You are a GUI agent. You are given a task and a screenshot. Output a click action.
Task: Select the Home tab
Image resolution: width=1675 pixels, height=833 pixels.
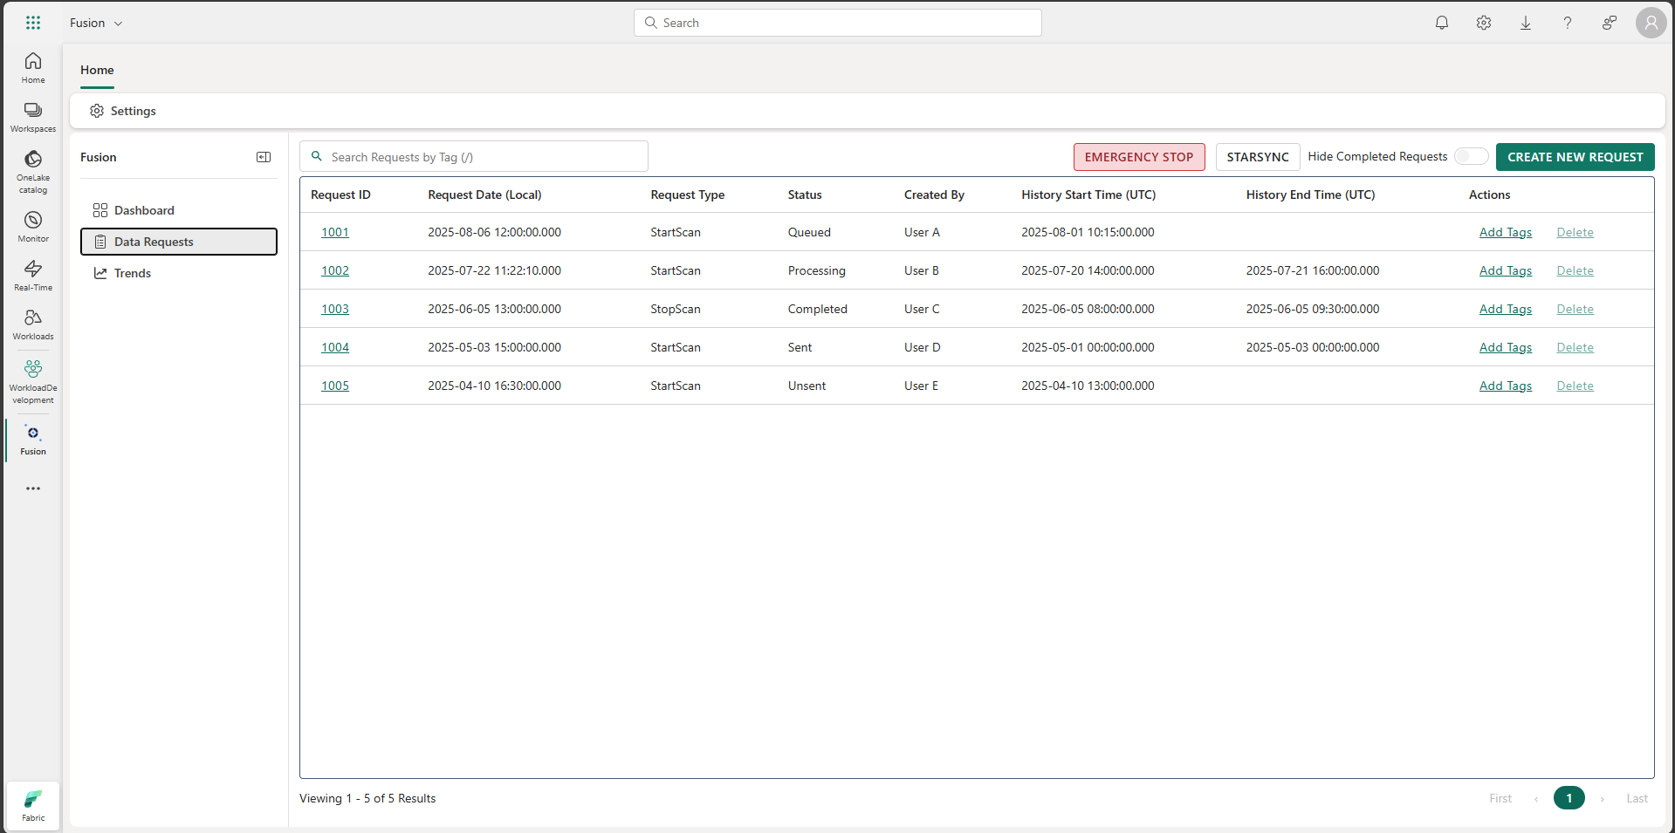tap(97, 70)
